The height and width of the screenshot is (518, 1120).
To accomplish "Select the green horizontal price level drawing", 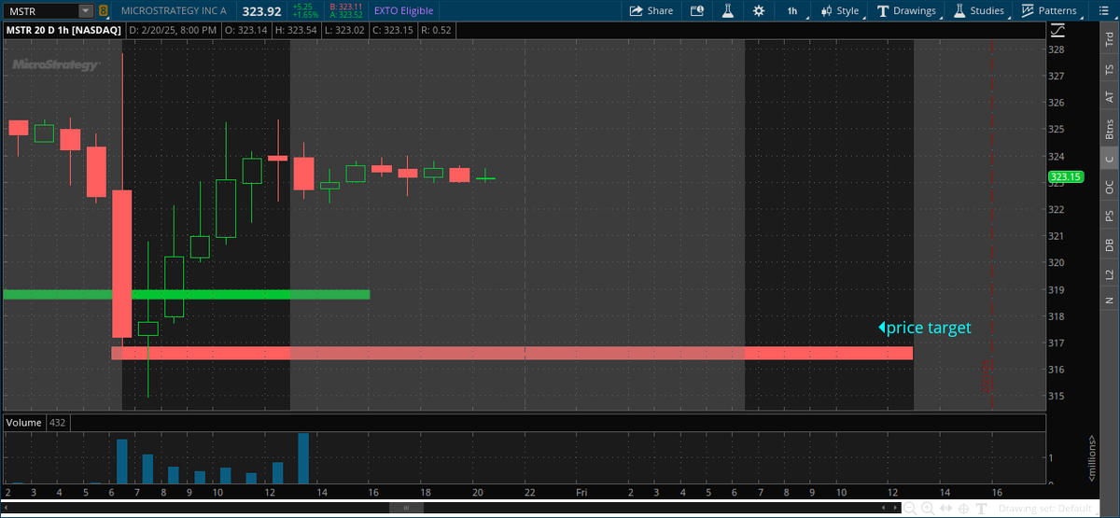I will point(187,294).
